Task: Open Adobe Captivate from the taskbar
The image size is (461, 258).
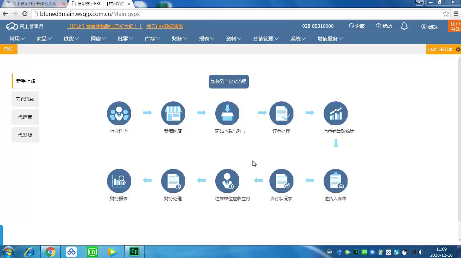Action: point(134,252)
